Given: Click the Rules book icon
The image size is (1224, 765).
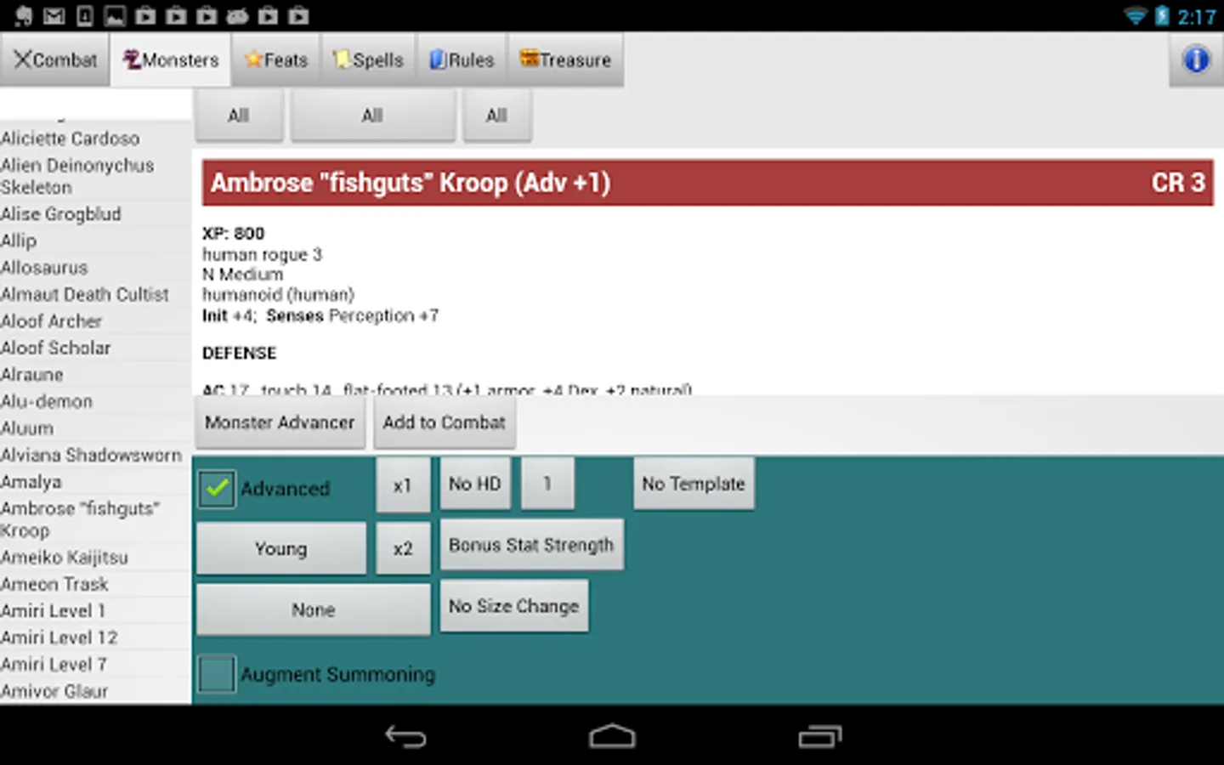Looking at the screenshot, I should pyautogui.click(x=437, y=59).
